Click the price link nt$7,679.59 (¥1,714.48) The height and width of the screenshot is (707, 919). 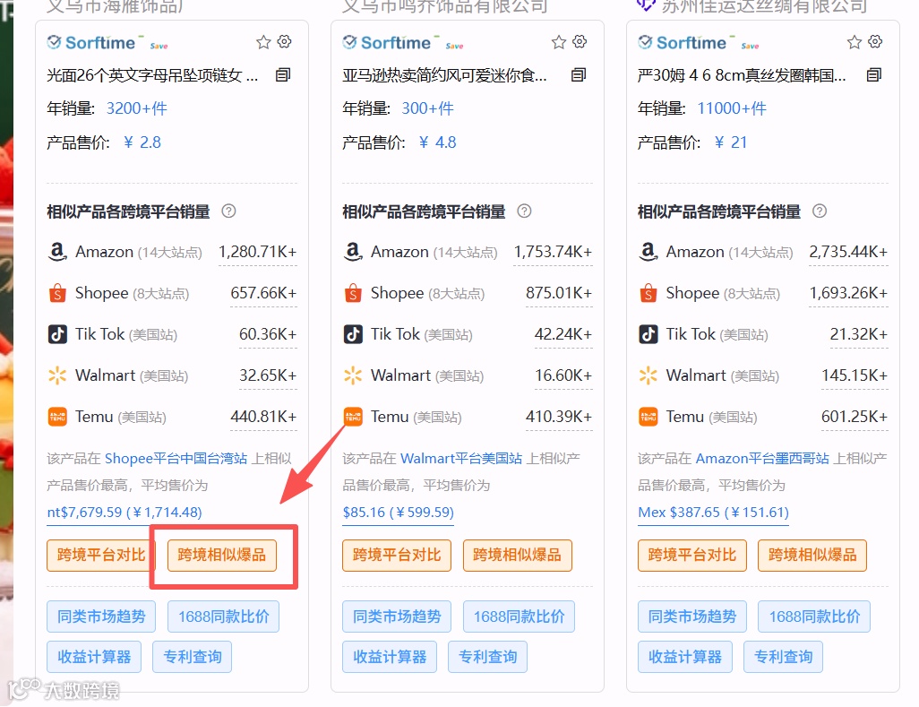pyautogui.click(x=125, y=513)
